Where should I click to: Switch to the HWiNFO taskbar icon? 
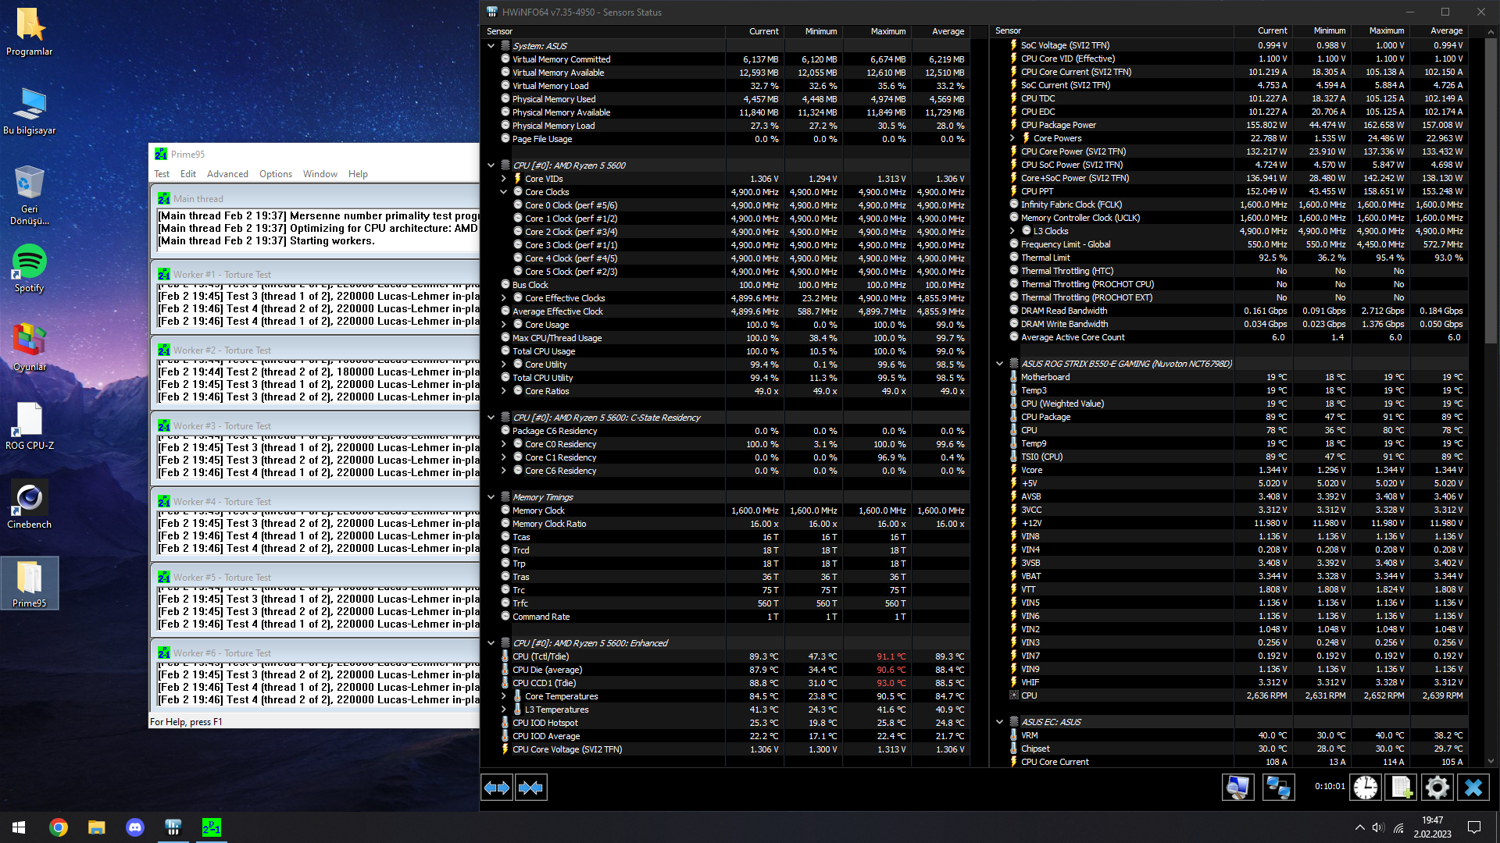[173, 827]
